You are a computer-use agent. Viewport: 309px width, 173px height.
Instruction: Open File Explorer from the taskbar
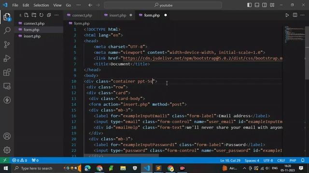click(x=123, y=168)
